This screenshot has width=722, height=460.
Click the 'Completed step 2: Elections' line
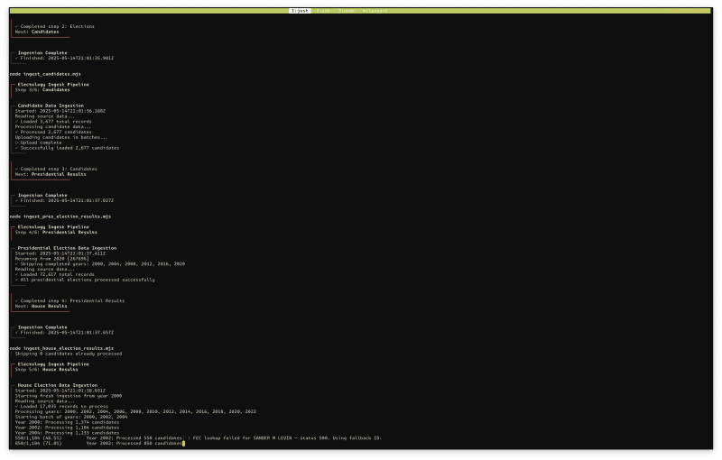point(55,26)
